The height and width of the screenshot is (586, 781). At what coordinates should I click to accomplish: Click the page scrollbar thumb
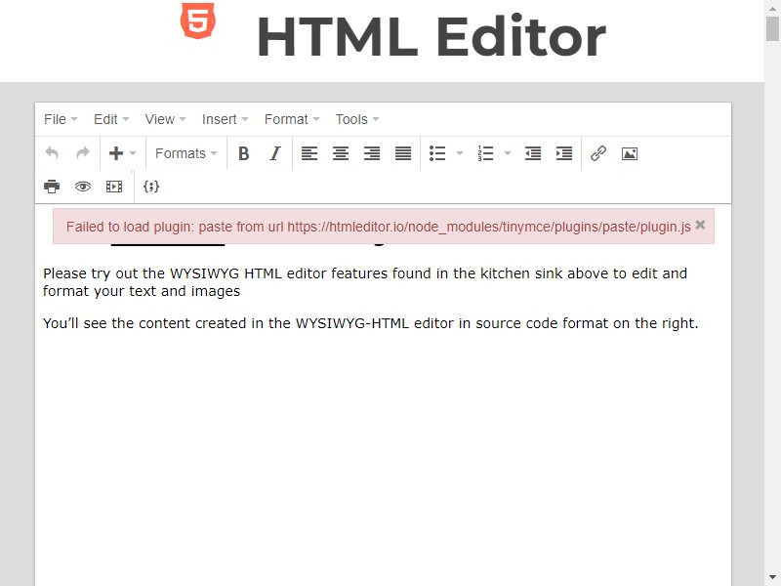click(x=772, y=28)
